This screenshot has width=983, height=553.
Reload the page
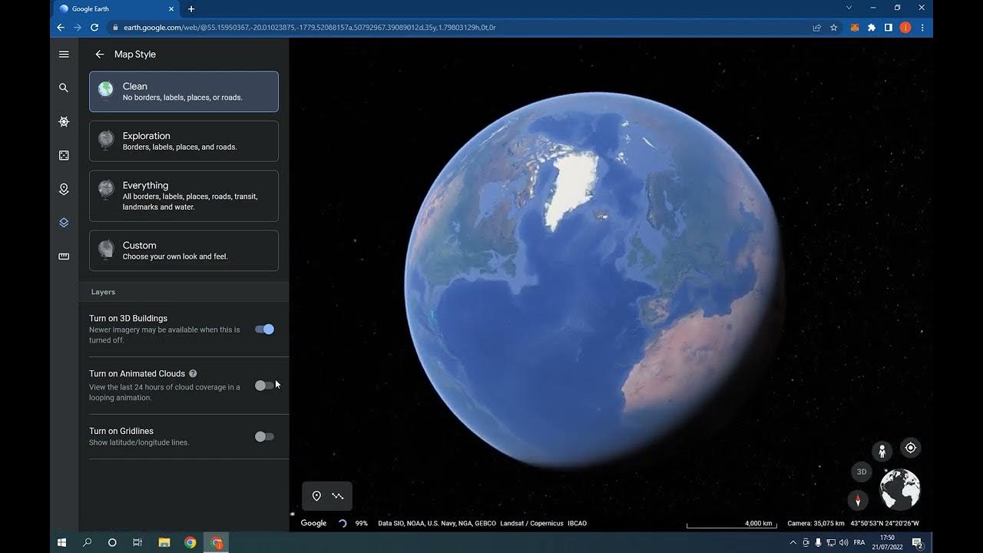[x=94, y=28]
